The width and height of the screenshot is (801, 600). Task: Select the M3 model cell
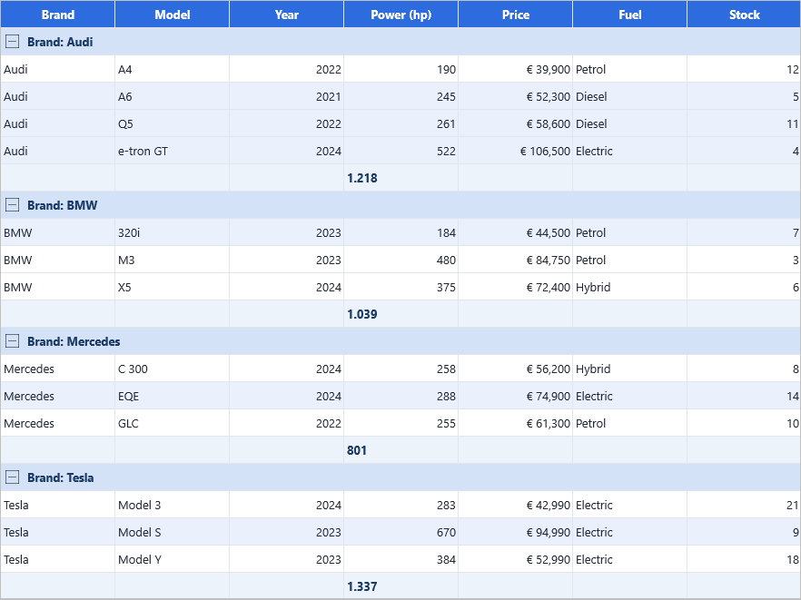tap(173, 260)
